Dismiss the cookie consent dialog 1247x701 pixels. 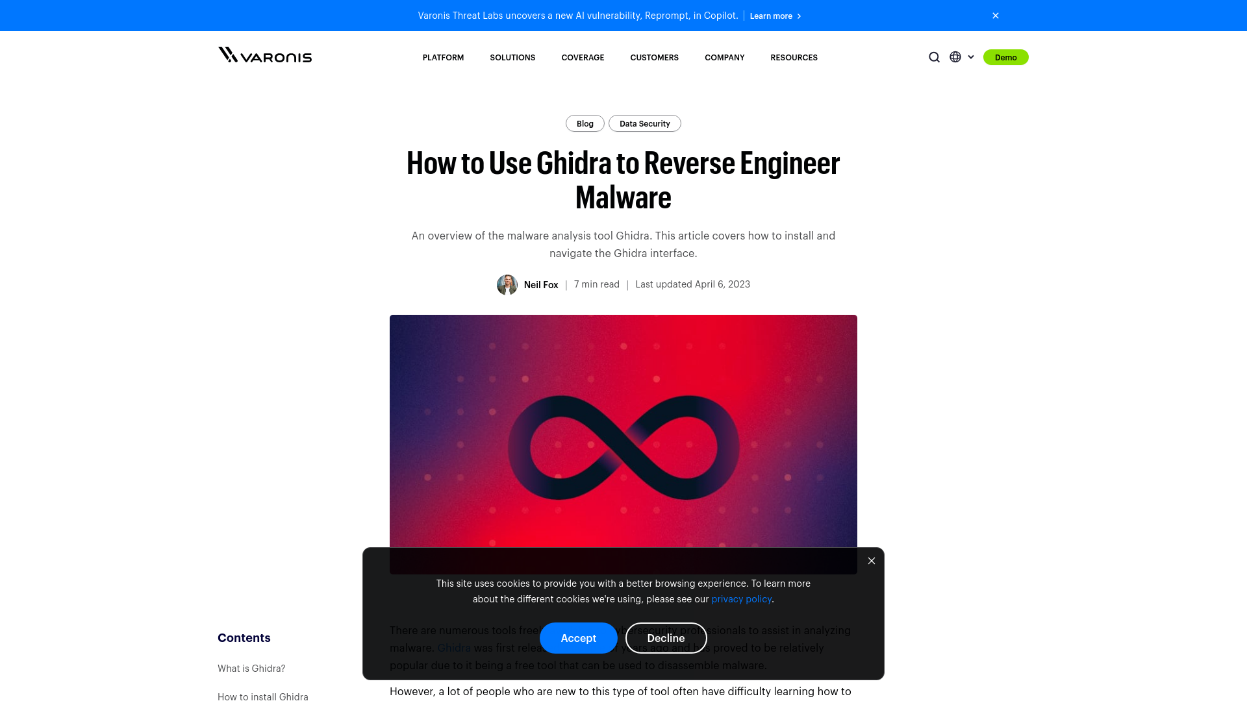coord(872,560)
